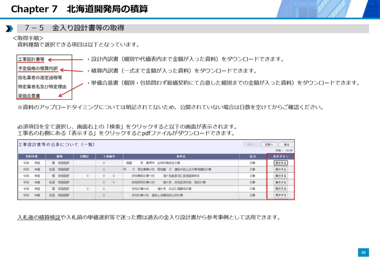Click 表示する in the second table row
This screenshot has height=268, width=380.
(281, 169)
